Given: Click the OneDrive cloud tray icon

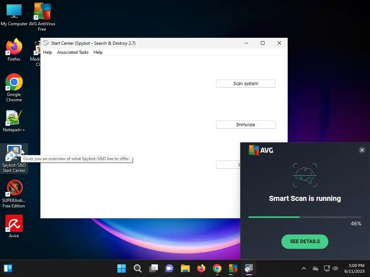Looking at the screenshot, I should click(315, 268).
